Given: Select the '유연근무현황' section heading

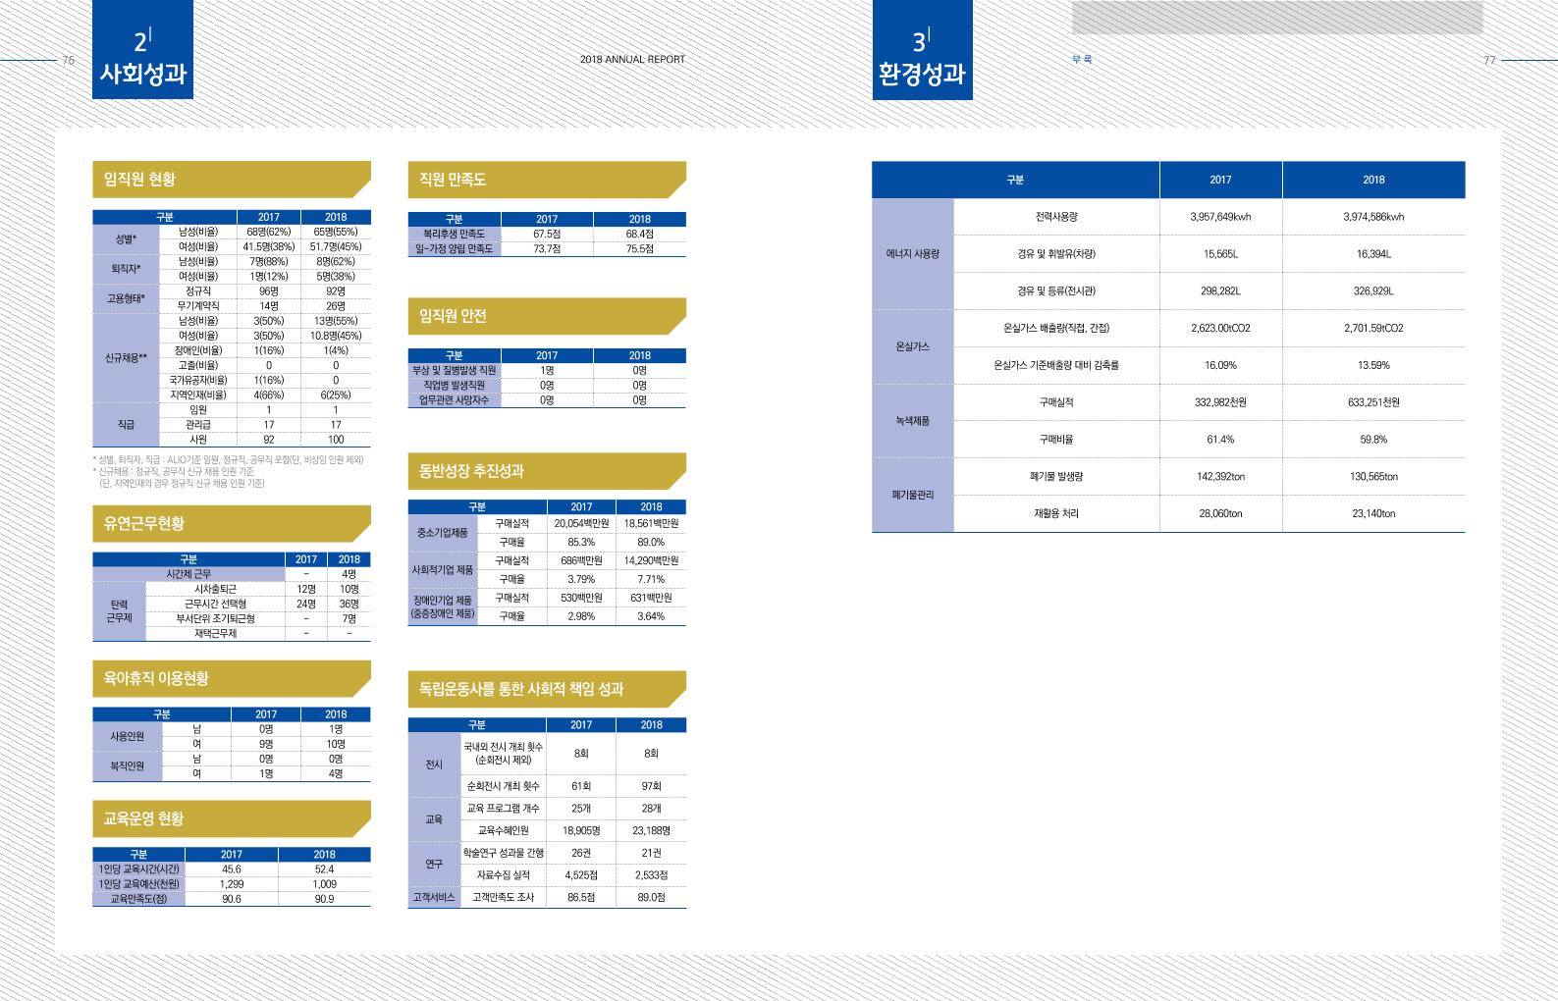Looking at the screenshot, I should 232,524.
